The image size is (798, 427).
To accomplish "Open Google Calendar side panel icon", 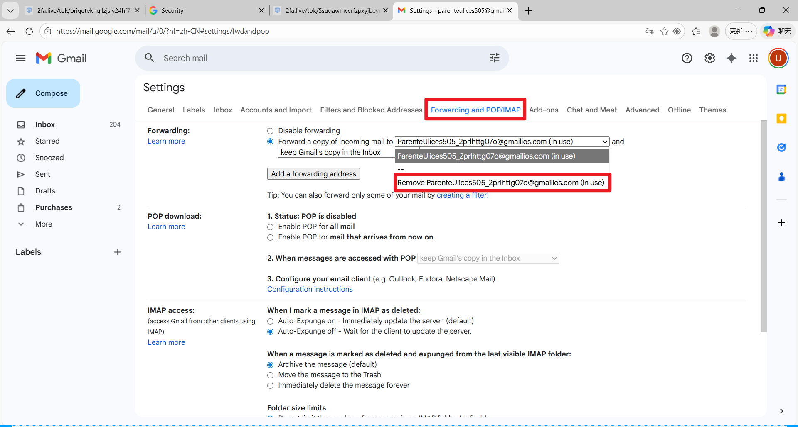I will [781, 89].
